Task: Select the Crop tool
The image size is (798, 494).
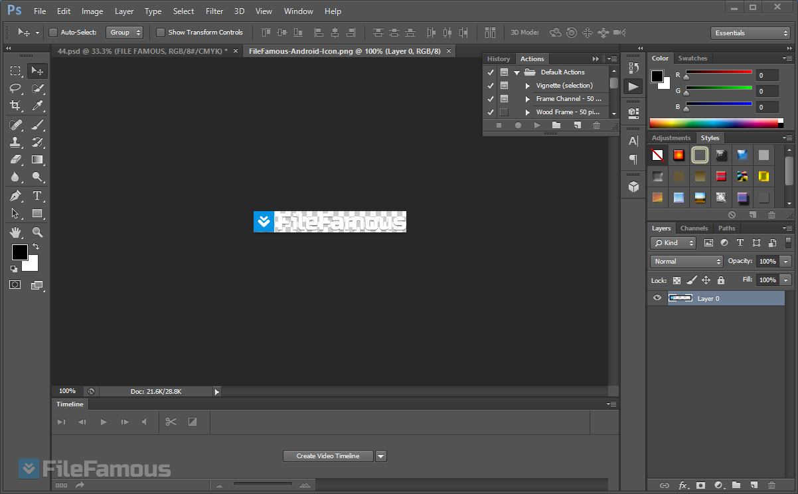Action: (15, 106)
